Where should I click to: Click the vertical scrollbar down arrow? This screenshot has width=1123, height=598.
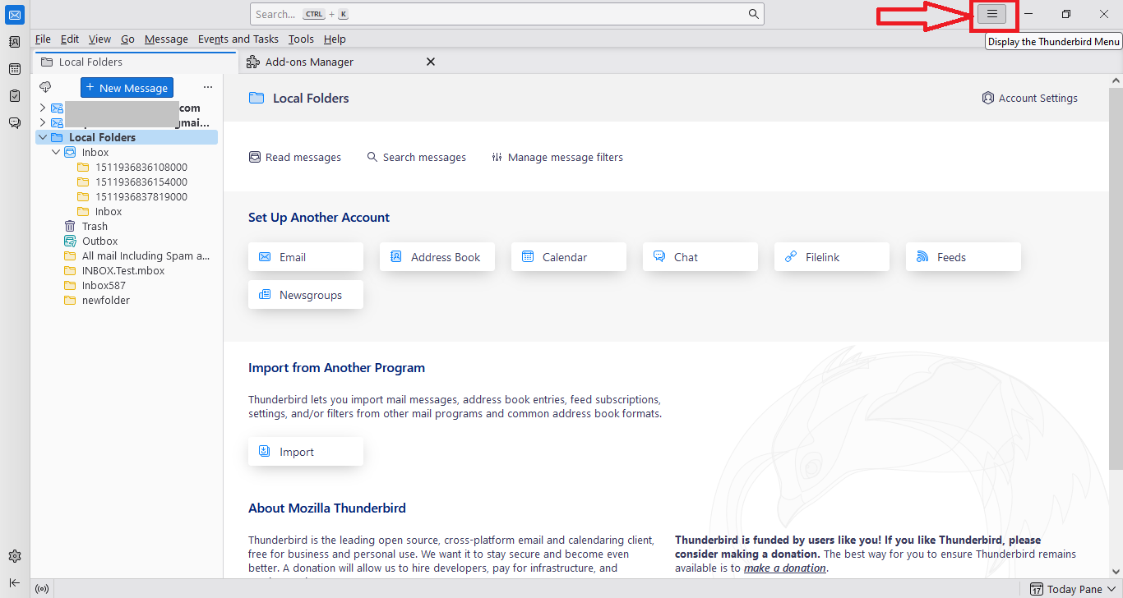1116,571
